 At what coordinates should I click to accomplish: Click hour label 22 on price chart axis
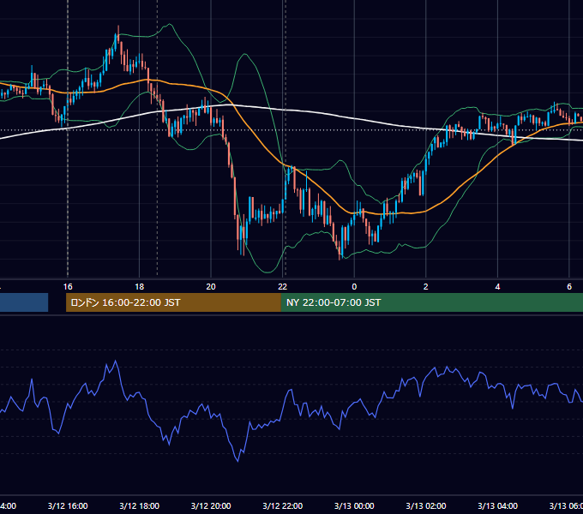click(283, 287)
